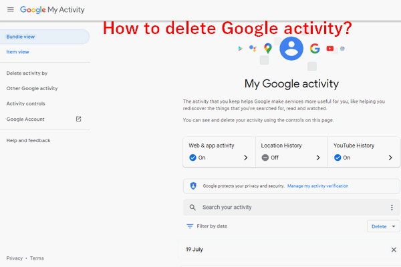401x267 pixels.
Task: Dismiss the 19 July group with X
Action: pyautogui.click(x=394, y=250)
